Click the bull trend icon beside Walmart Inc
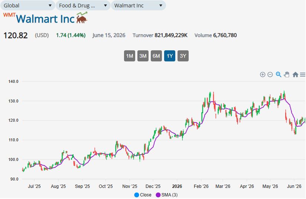The image size is (306, 199). click(x=82, y=17)
